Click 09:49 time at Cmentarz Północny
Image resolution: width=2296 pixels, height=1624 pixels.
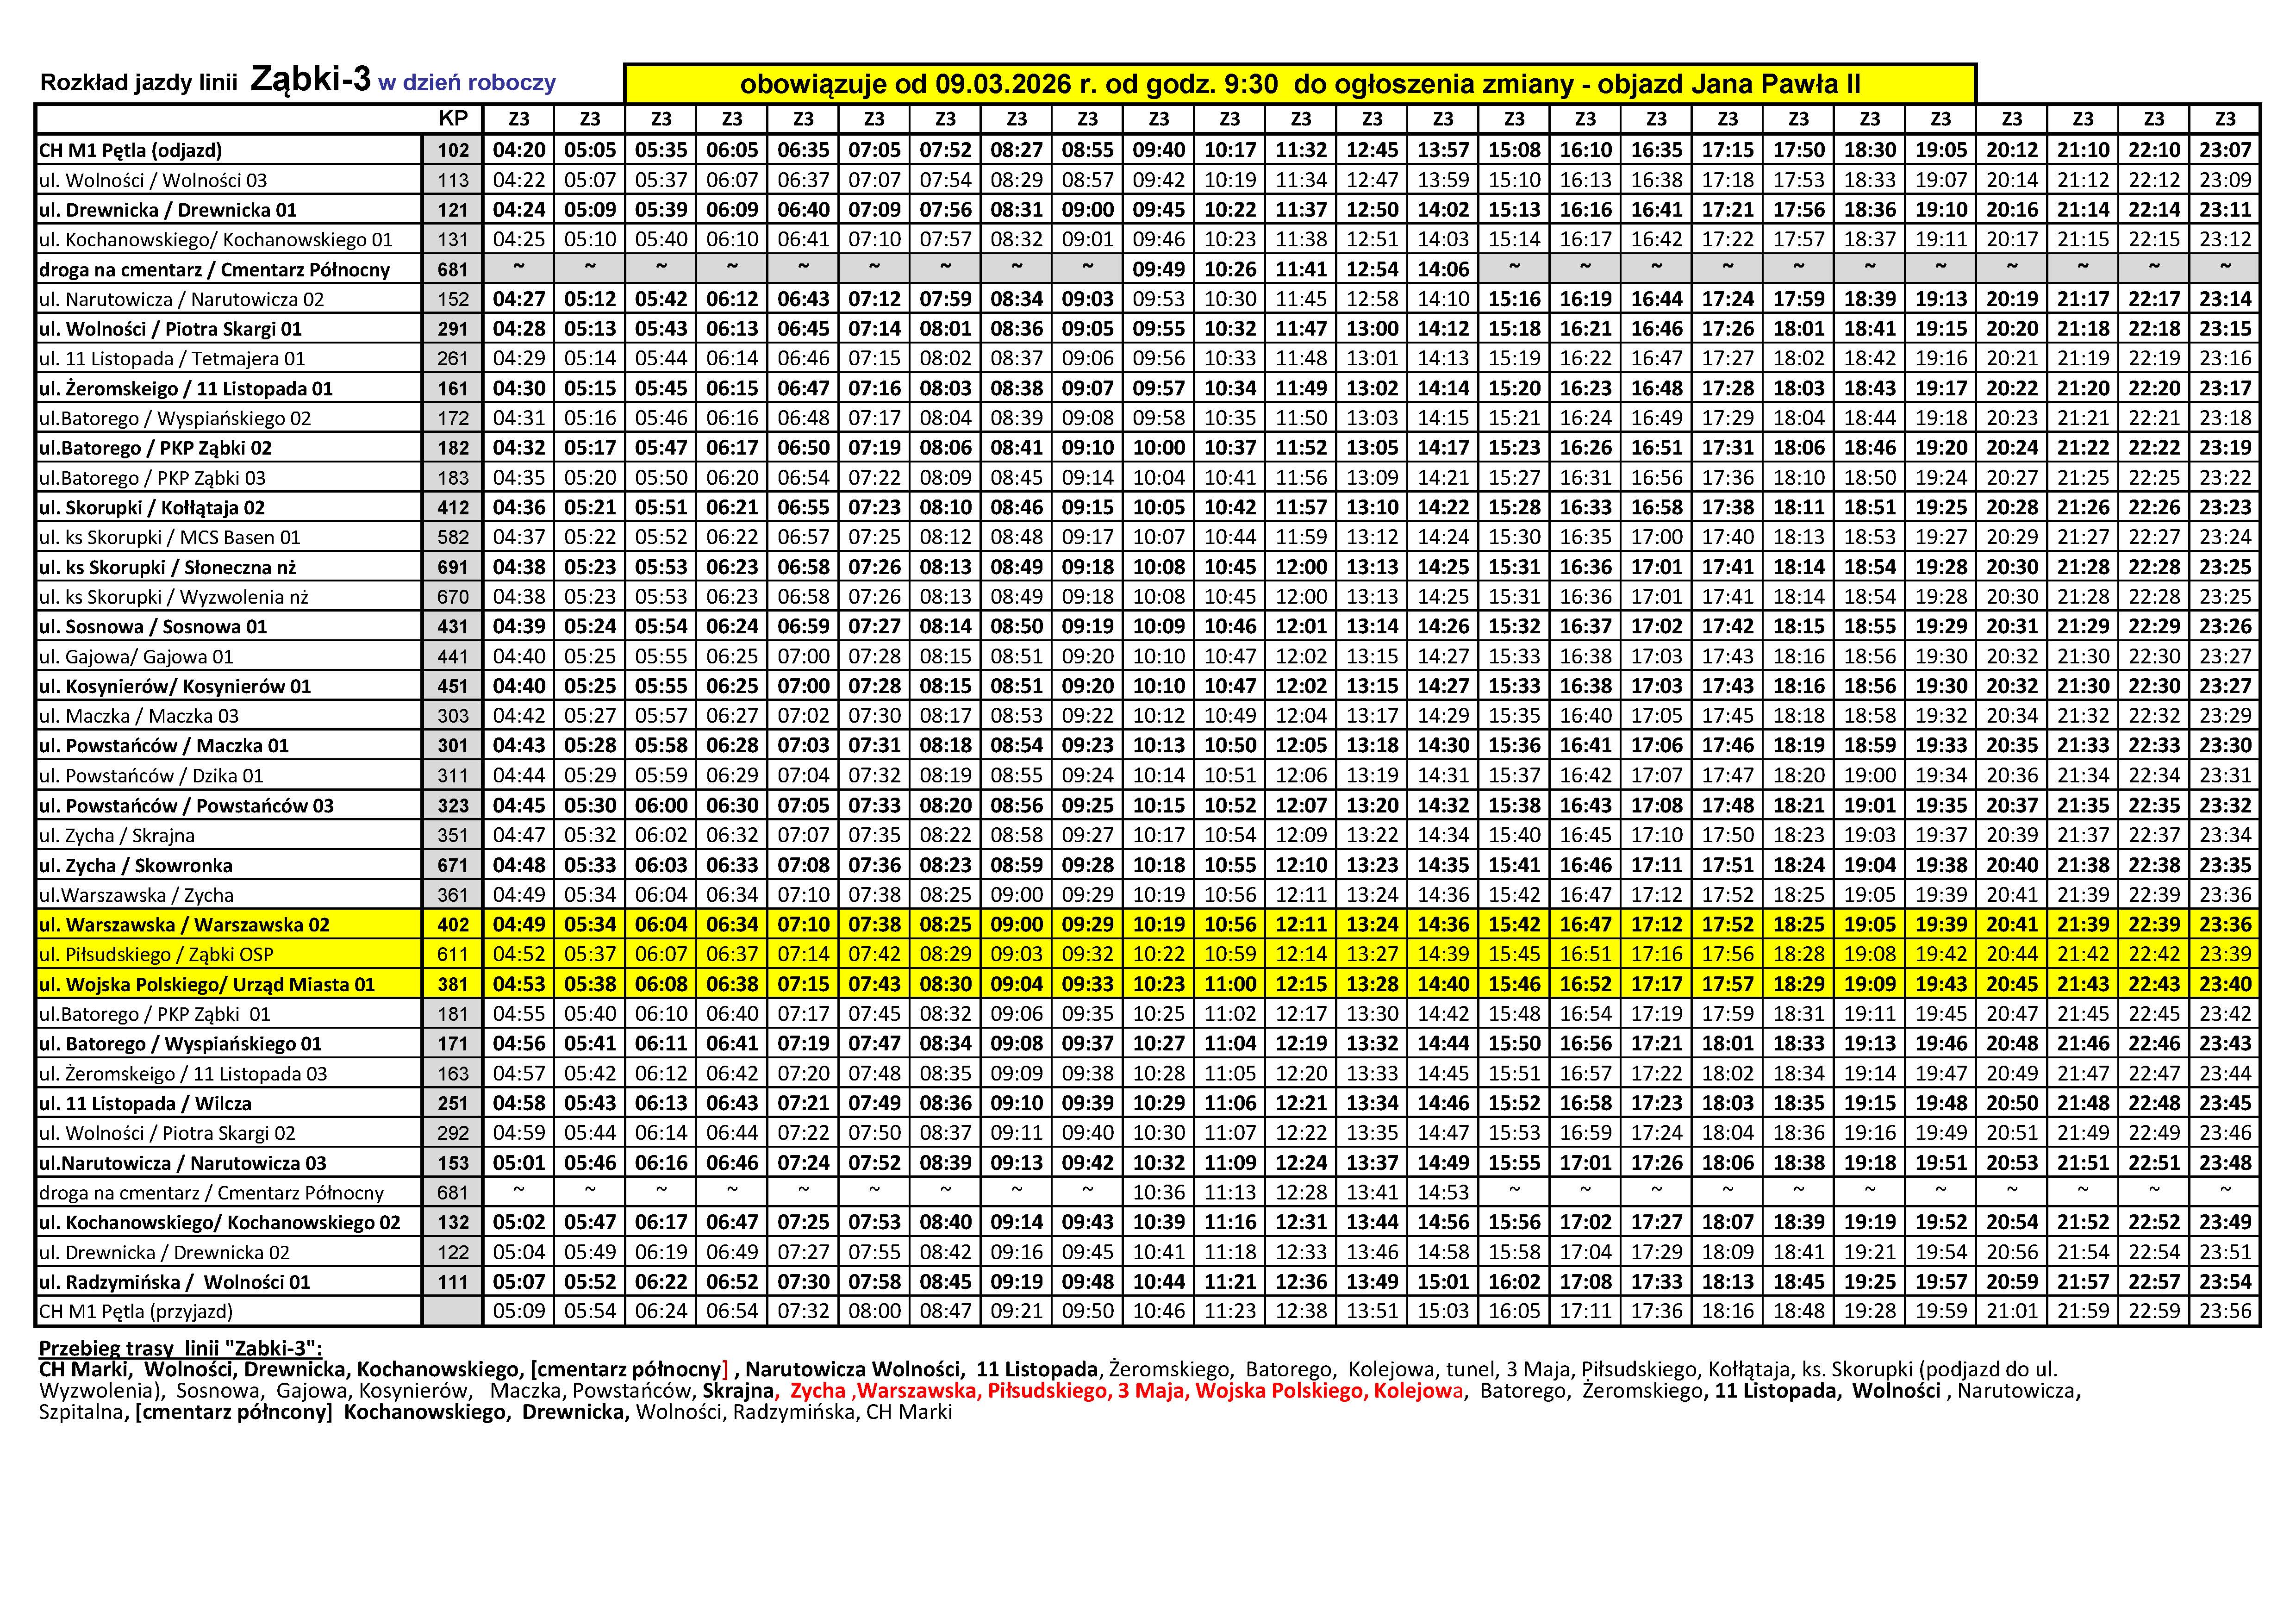(1159, 270)
